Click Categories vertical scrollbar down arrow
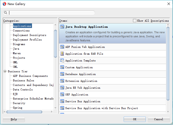This screenshot has height=125, width=173. 55,108
